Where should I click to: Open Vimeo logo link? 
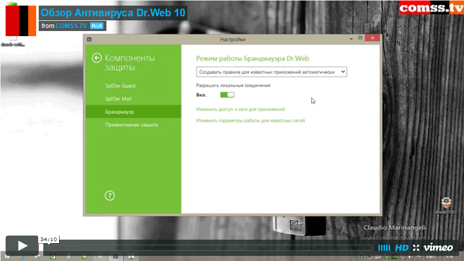click(438, 247)
